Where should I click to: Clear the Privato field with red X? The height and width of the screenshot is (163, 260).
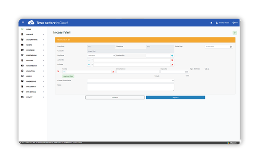(172, 65)
